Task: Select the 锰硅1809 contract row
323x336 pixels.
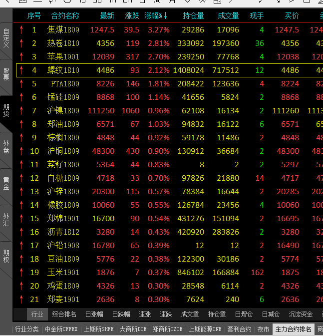Action: [x=169, y=97]
